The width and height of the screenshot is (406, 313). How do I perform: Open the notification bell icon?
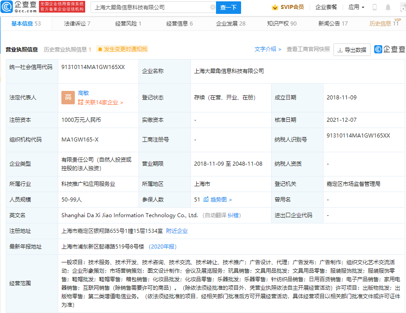388,7
